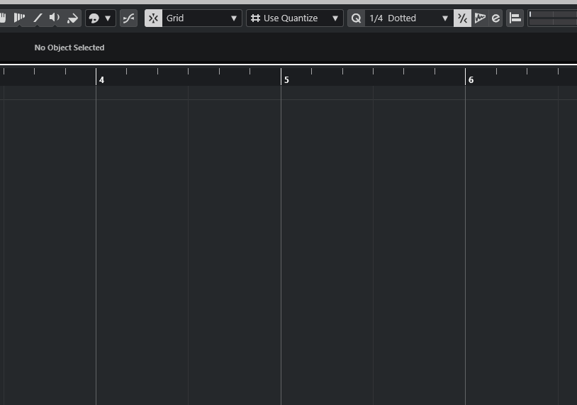Viewport: 577px width, 405px height.
Task: Click bar 4 in the ruler
Action: [101, 80]
